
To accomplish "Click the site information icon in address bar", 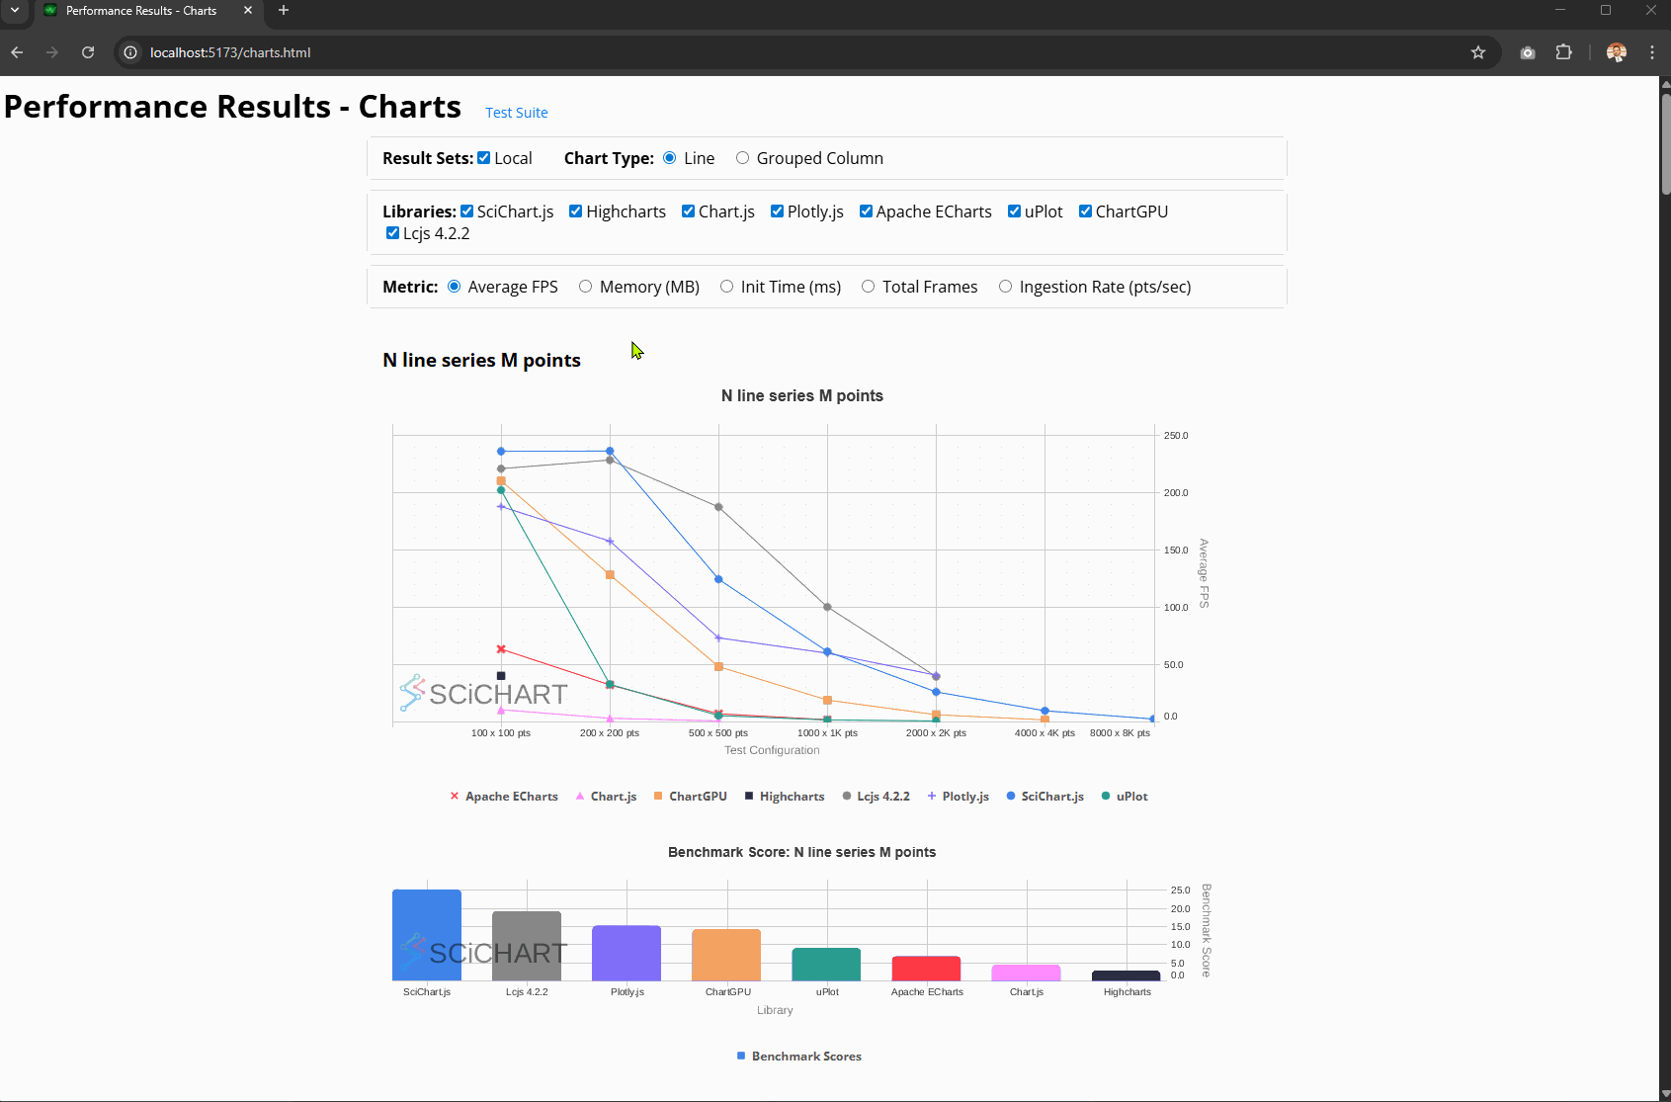I will (x=129, y=52).
